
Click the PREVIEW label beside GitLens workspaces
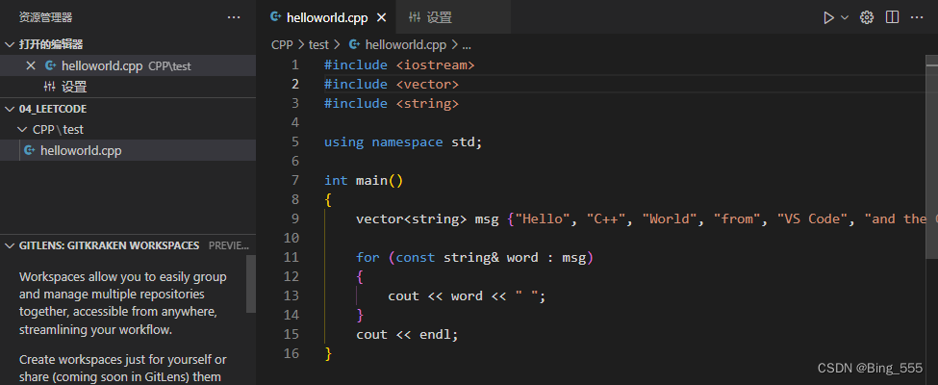[229, 245]
